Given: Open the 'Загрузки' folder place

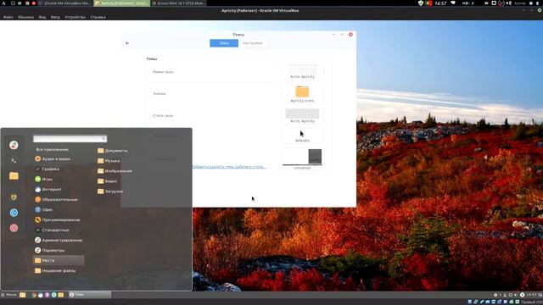Looking at the screenshot, I should pyautogui.click(x=110, y=191).
